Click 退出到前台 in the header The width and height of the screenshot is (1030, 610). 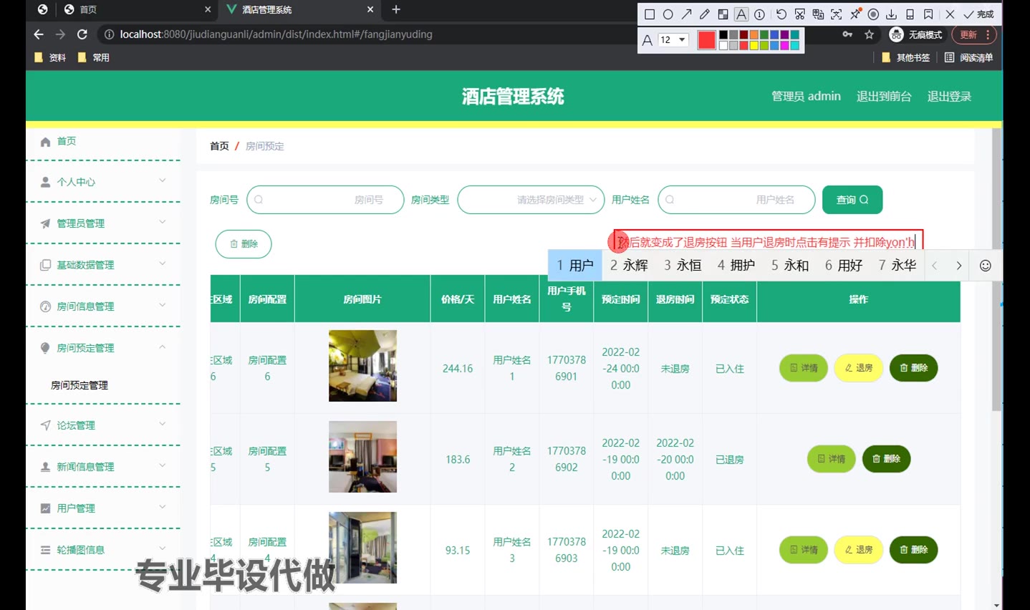pos(884,97)
